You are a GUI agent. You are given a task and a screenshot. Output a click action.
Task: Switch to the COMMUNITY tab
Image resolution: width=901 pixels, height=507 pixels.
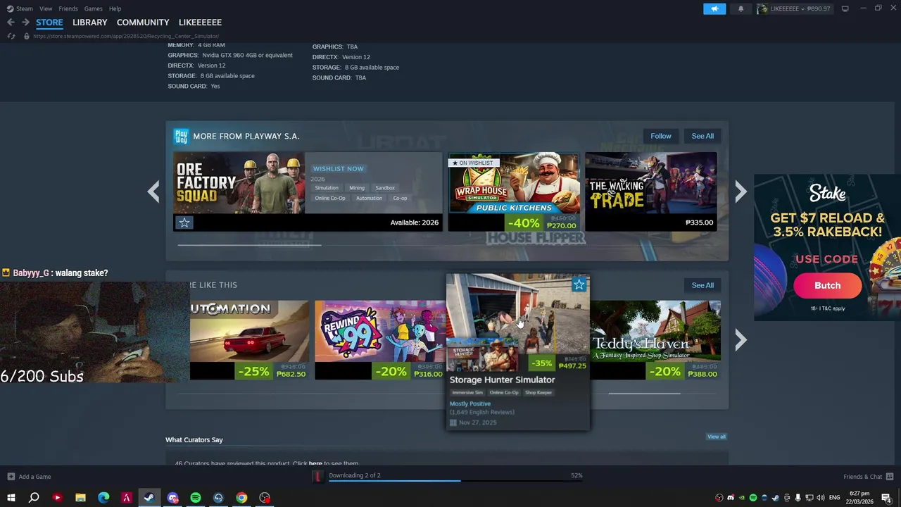click(x=143, y=23)
